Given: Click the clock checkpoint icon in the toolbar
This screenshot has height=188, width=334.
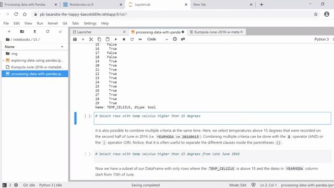Looking at the screenshot, I should coord(175,39).
